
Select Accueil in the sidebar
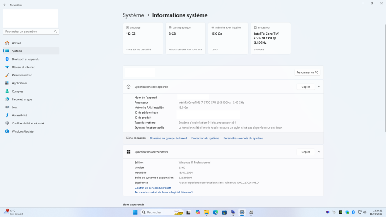(16, 43)
